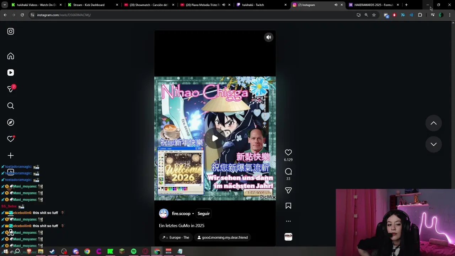Open the Europe - The audio tag
The image size is (455, 256).
pos(176,238)
